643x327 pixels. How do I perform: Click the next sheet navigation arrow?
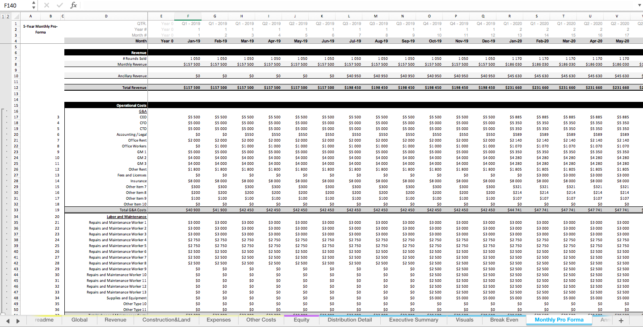click(18, 320)
